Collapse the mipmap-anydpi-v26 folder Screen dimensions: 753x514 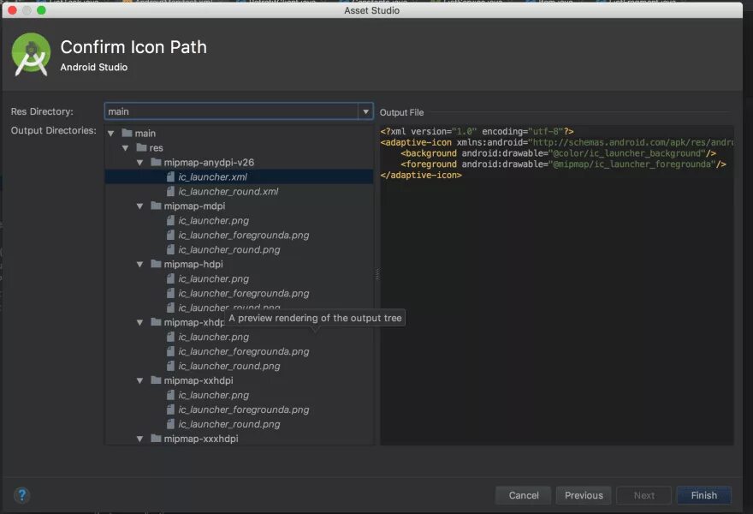tap(139, 163)
